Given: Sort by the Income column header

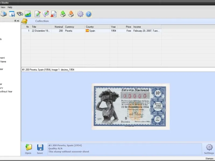Looking at the screenshot, I should click(x=147, y=27).
